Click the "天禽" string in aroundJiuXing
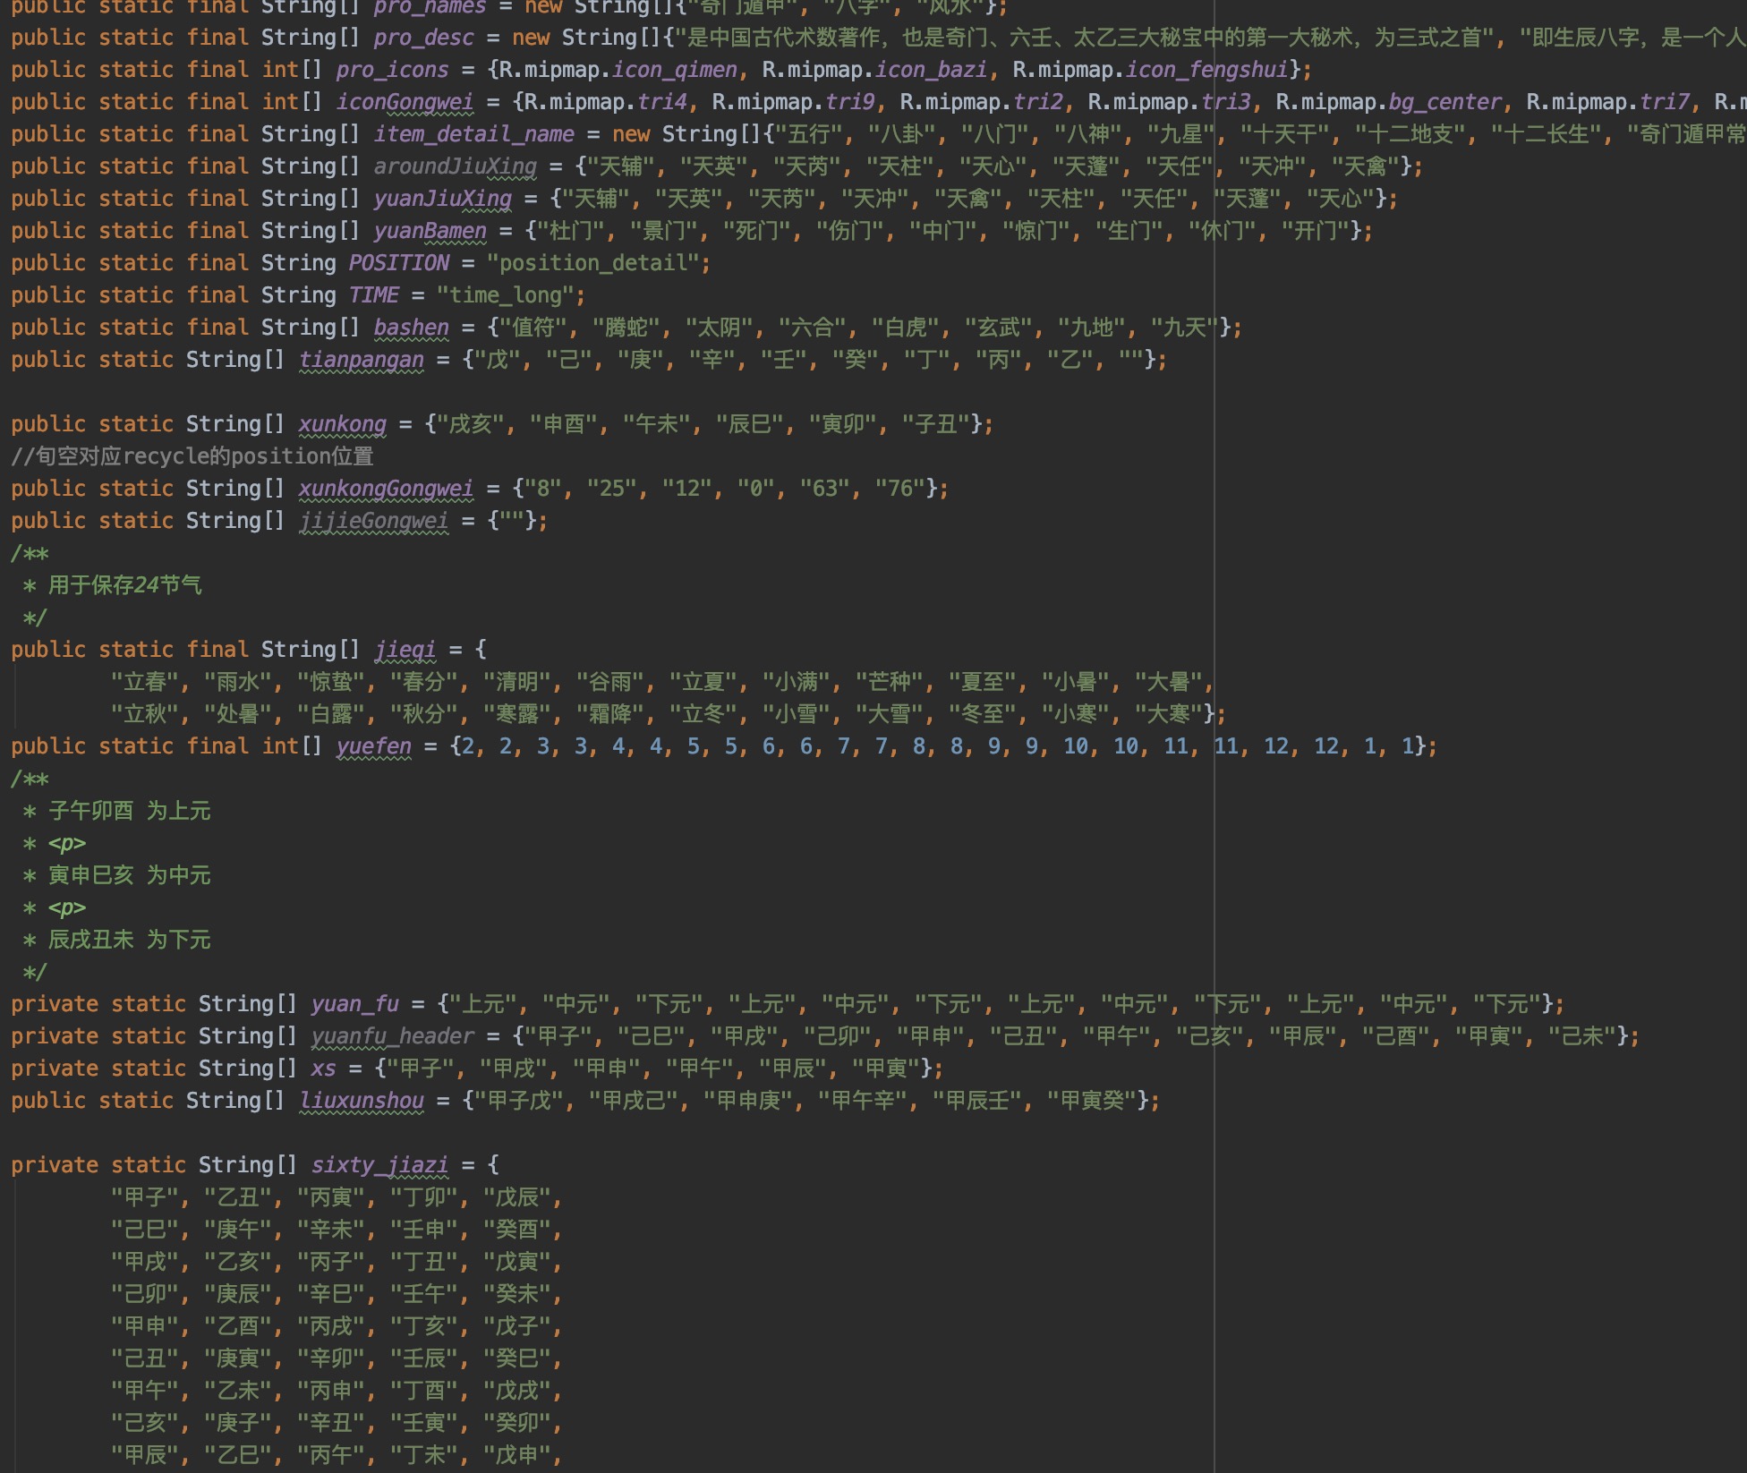 click(1366, 166)
